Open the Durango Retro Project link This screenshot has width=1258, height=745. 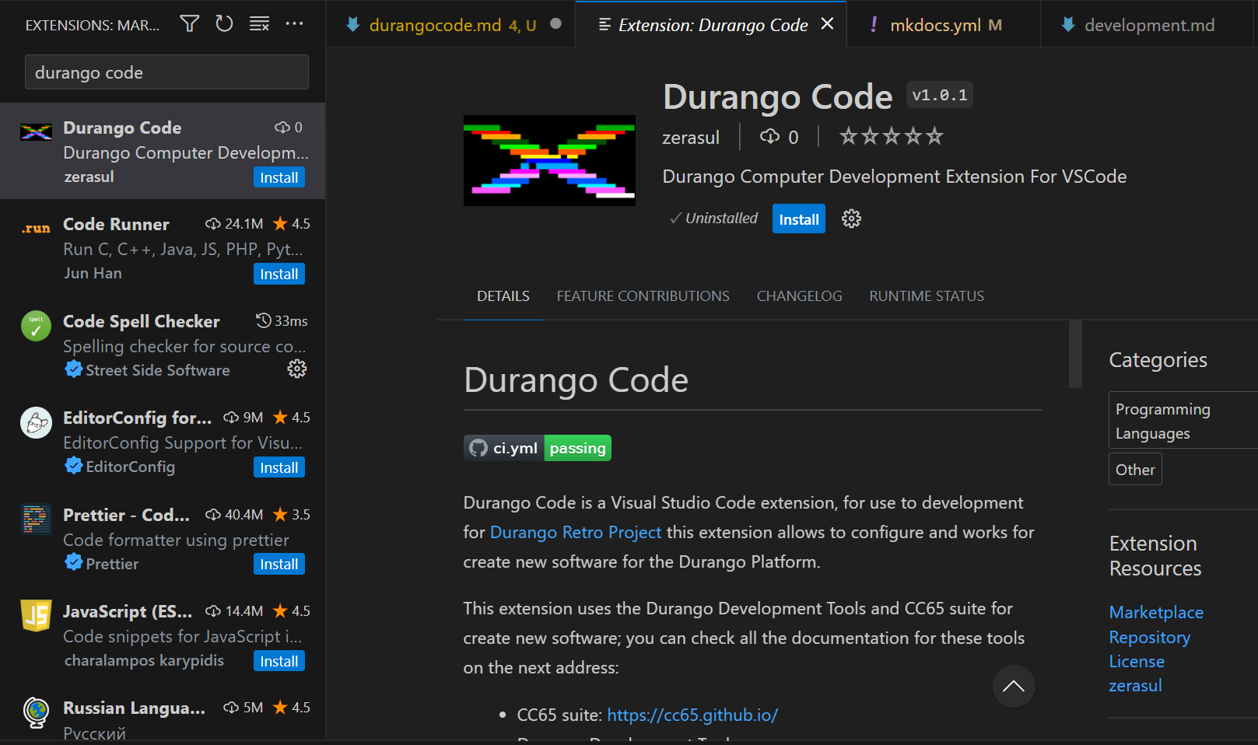click(575, 532)
